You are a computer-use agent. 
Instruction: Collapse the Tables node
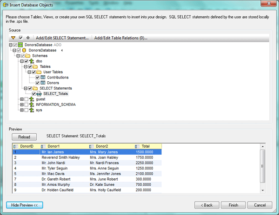click(26, 66)
